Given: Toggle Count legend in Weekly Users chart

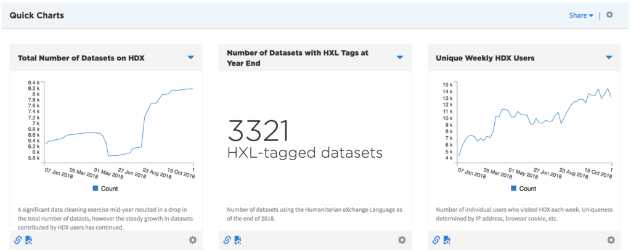Looking at the screenshot, I should (524, 189).
